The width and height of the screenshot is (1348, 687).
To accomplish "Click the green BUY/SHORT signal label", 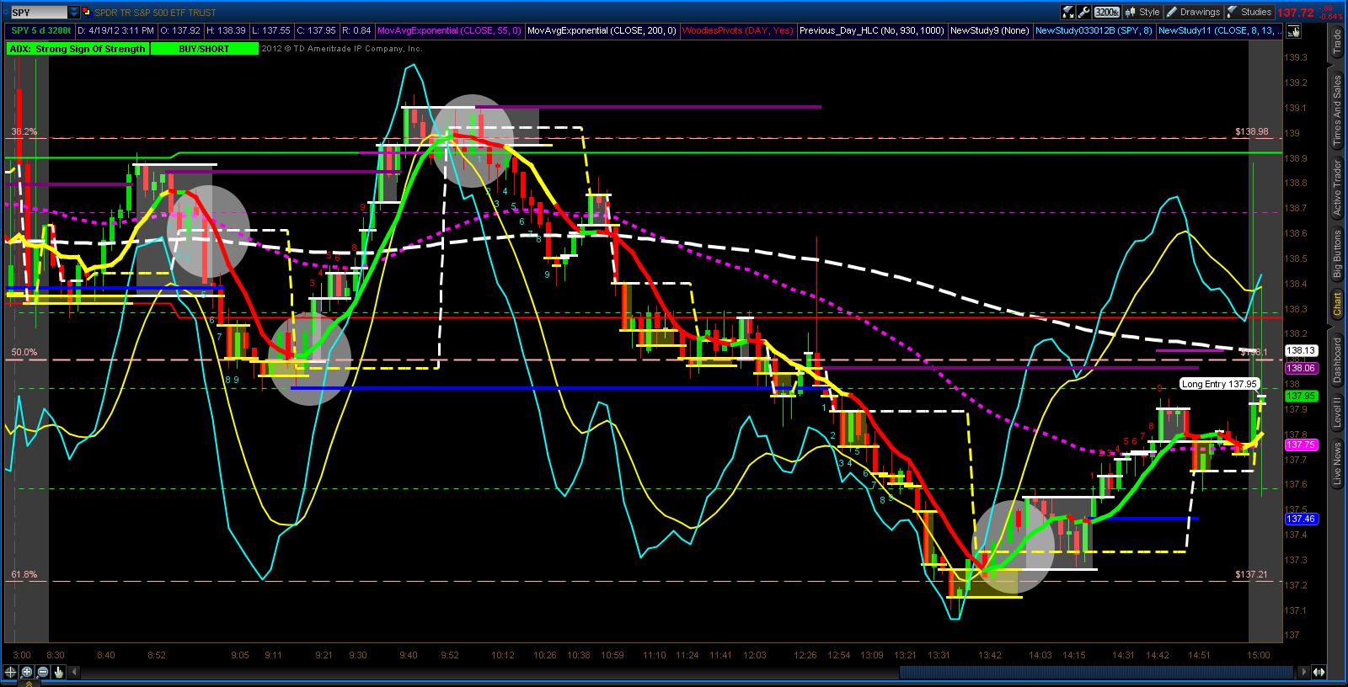I will 204,49.
